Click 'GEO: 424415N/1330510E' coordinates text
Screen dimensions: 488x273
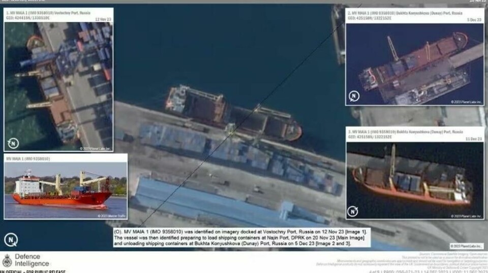click(x=27, y=18)
